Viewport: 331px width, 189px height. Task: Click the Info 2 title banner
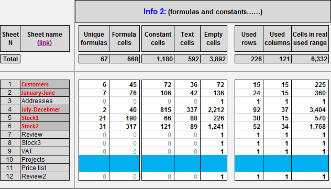pyautogui.click(x=203, y=12)
